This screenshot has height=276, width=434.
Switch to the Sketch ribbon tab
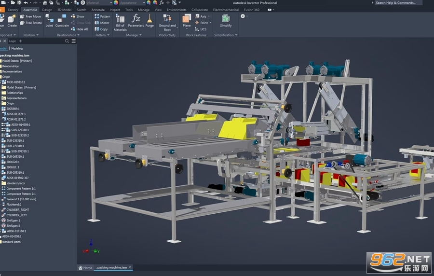[x=81, y=10]
